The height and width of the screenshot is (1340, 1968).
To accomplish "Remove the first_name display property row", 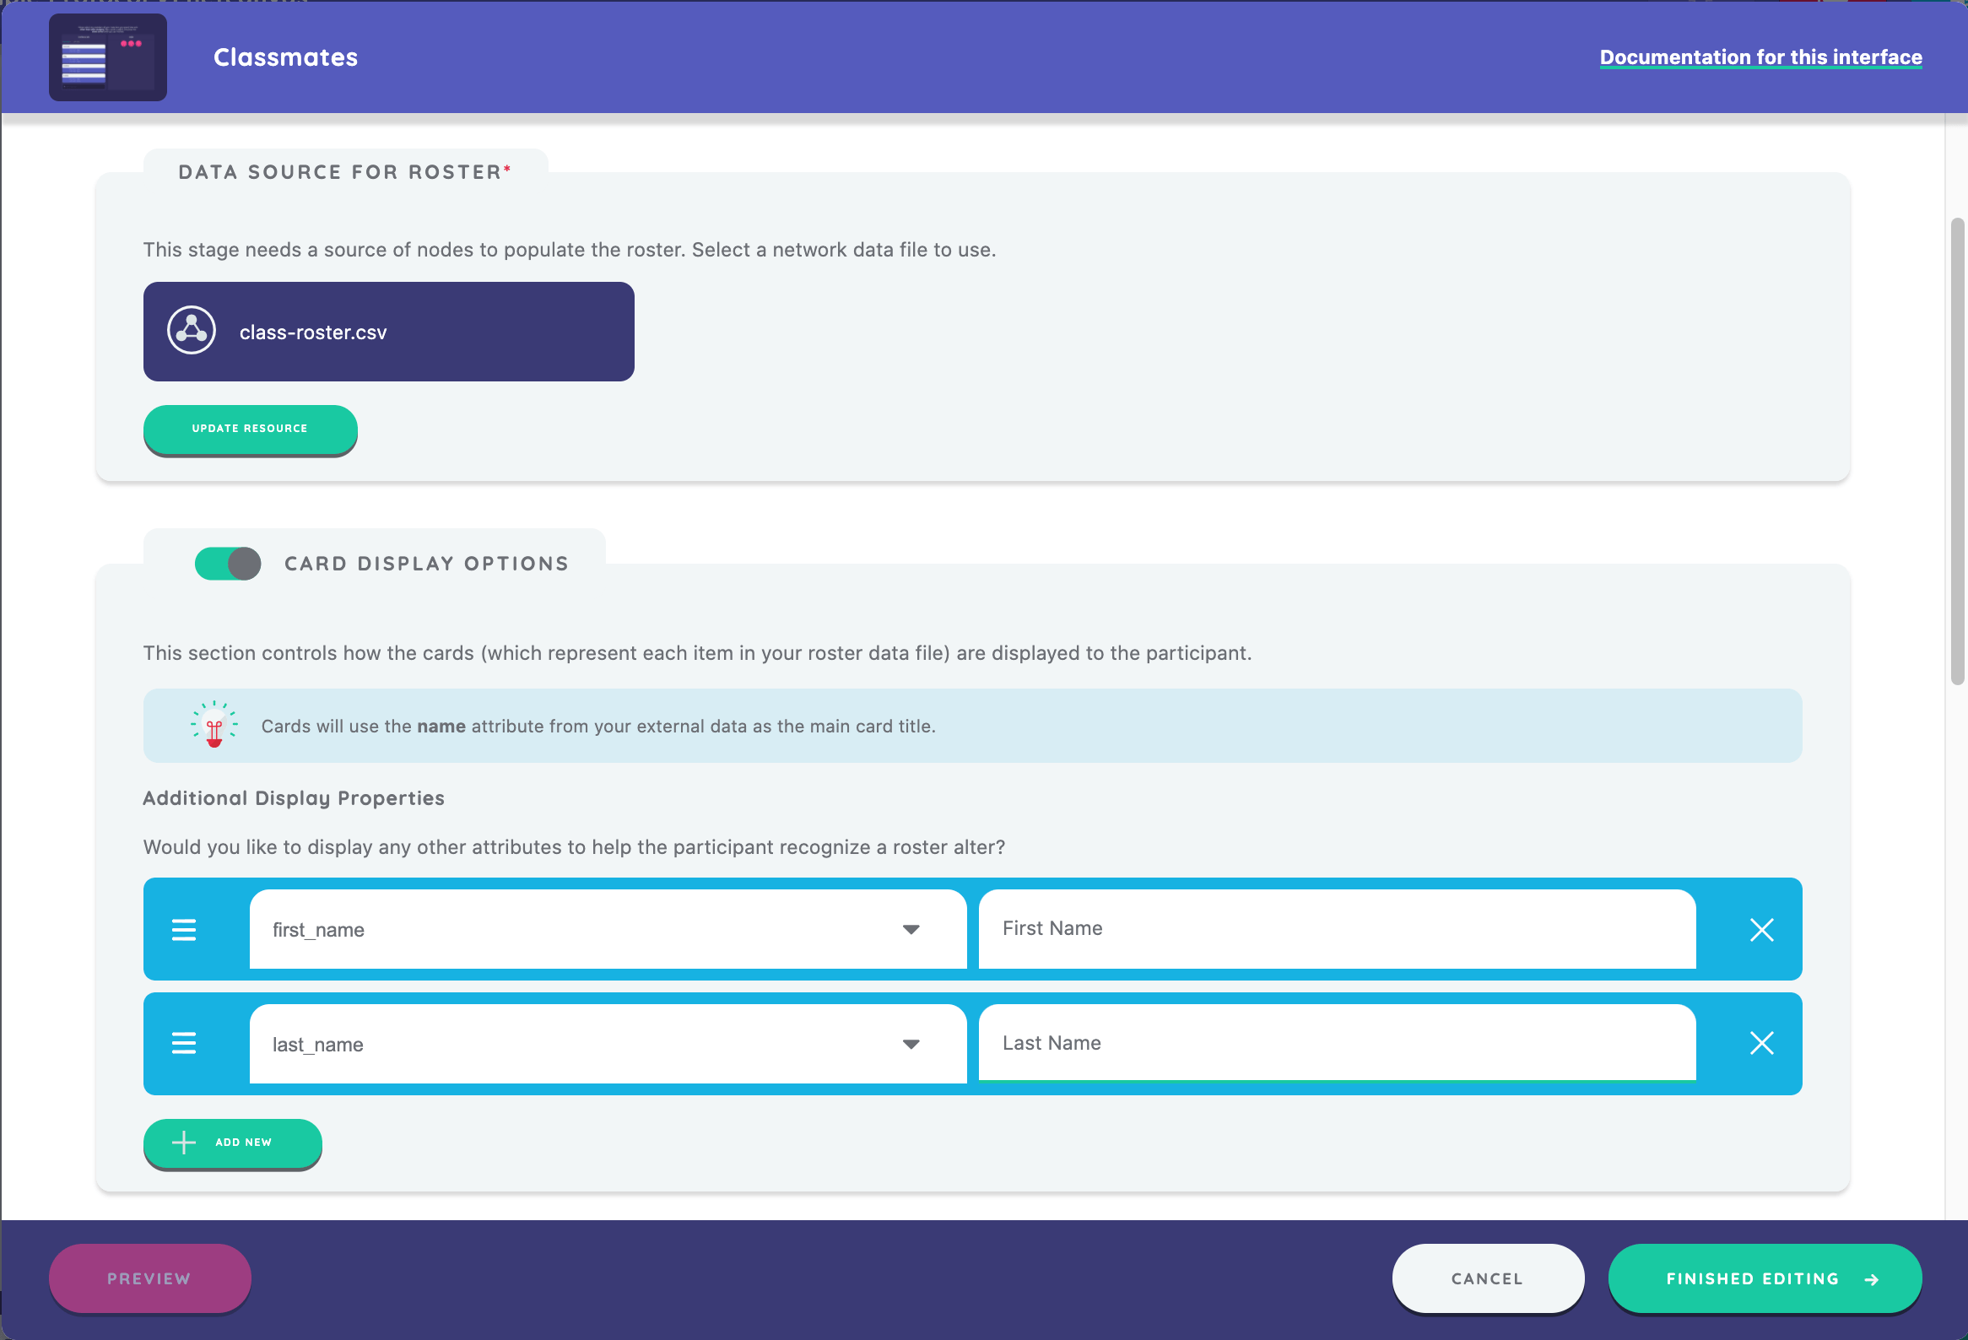I will (1761, 929).
